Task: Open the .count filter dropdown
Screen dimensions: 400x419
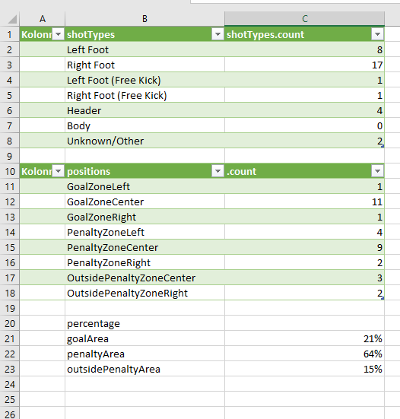Action: tap(377, 171)
